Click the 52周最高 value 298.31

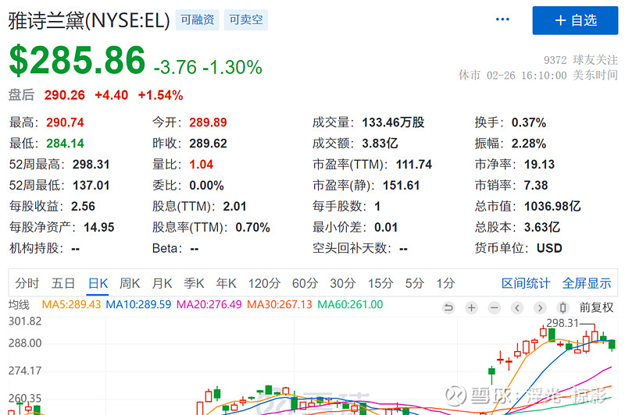tap(91, 165)
